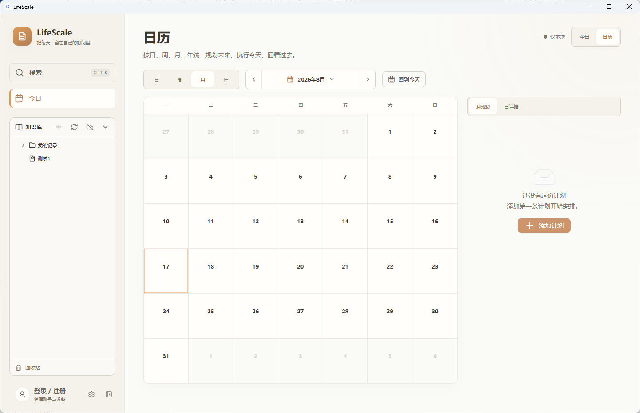640x413 pixels.
Task: Open the 日详情 tab
Action: tap(511, 107)
